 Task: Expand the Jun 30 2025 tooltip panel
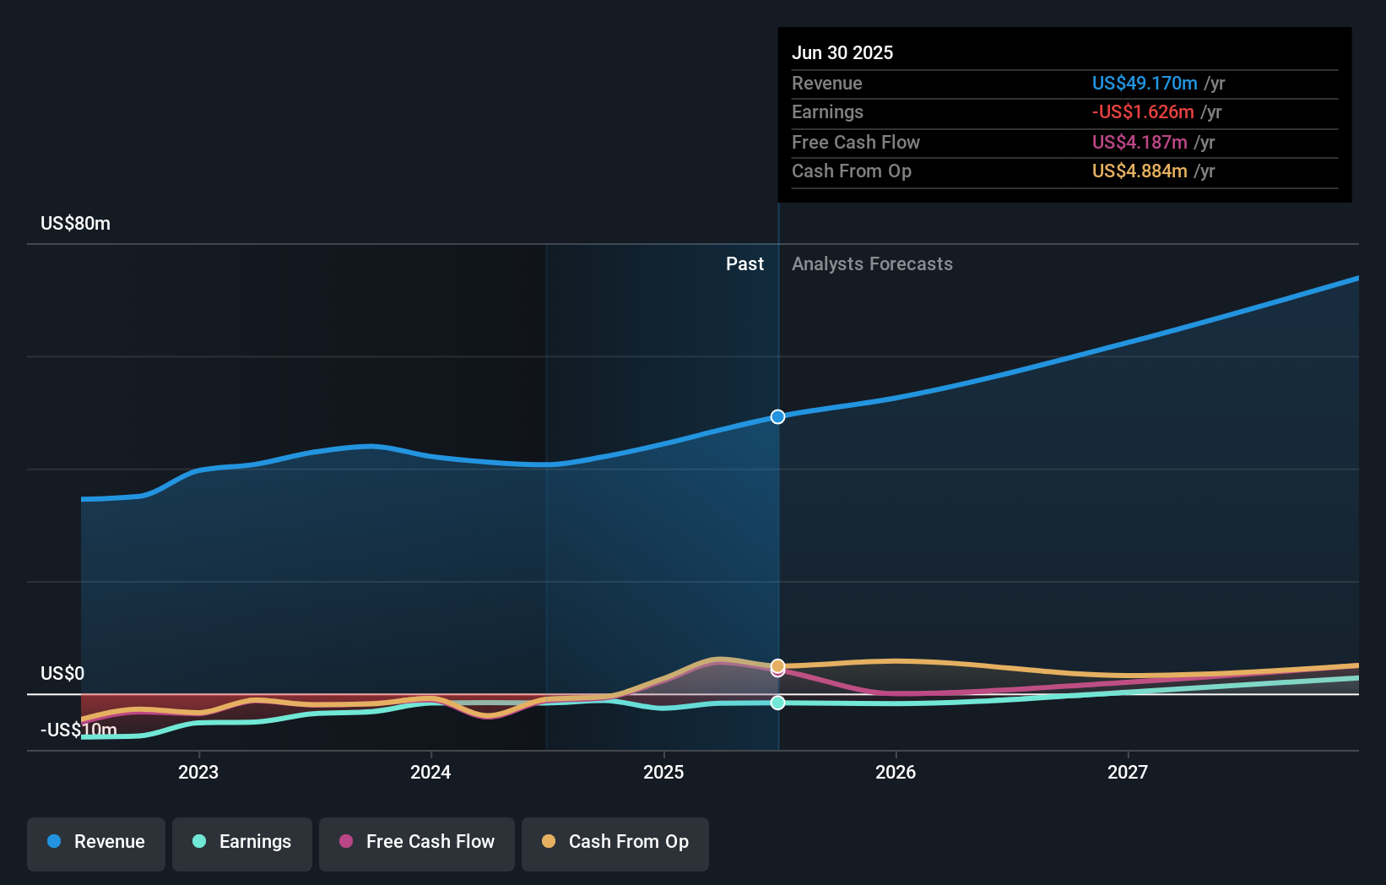(842, 52)
